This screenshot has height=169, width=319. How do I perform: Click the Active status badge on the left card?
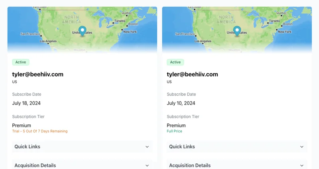click(x=21, y=62)
